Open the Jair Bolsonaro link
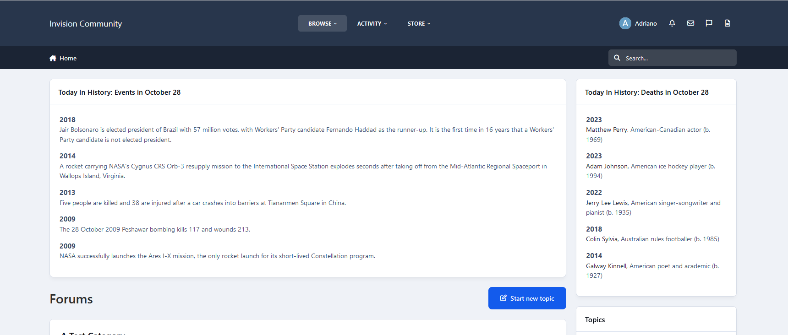This screenshot has width=788, height=335. [79, 130]
